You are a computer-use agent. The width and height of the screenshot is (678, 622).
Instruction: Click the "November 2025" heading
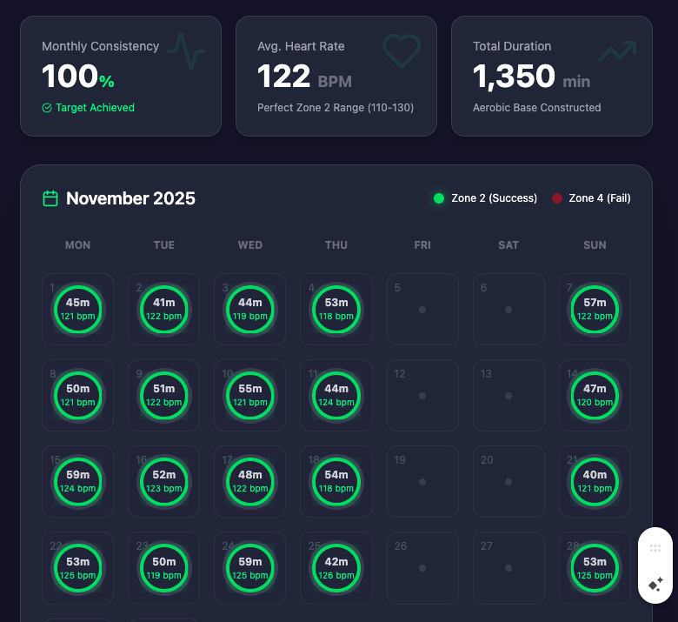(x=130, y=198)
